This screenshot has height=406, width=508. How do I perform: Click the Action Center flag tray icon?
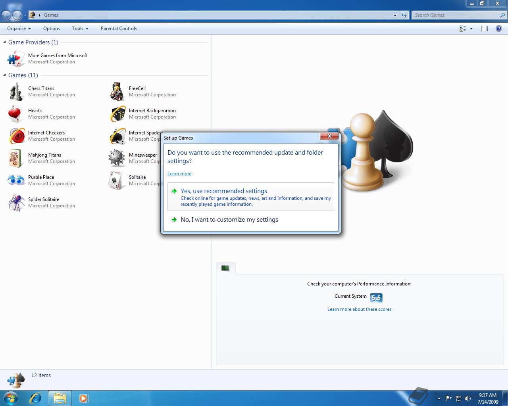(448, 398)
